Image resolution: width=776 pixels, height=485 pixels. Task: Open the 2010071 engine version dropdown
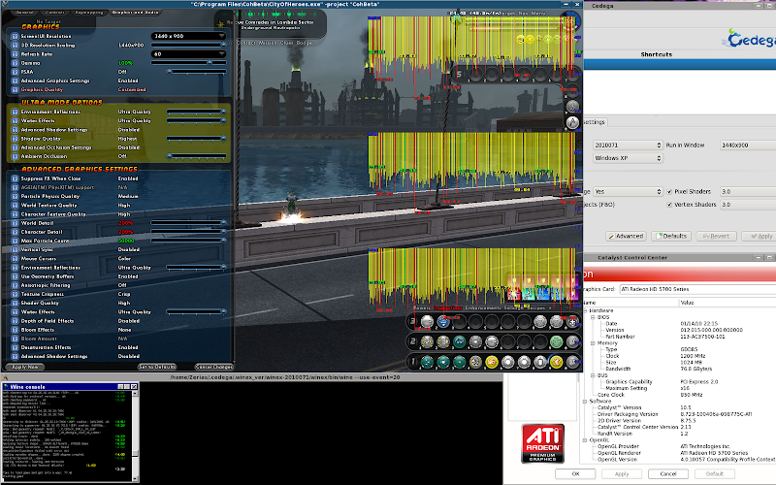click(622, 144)
